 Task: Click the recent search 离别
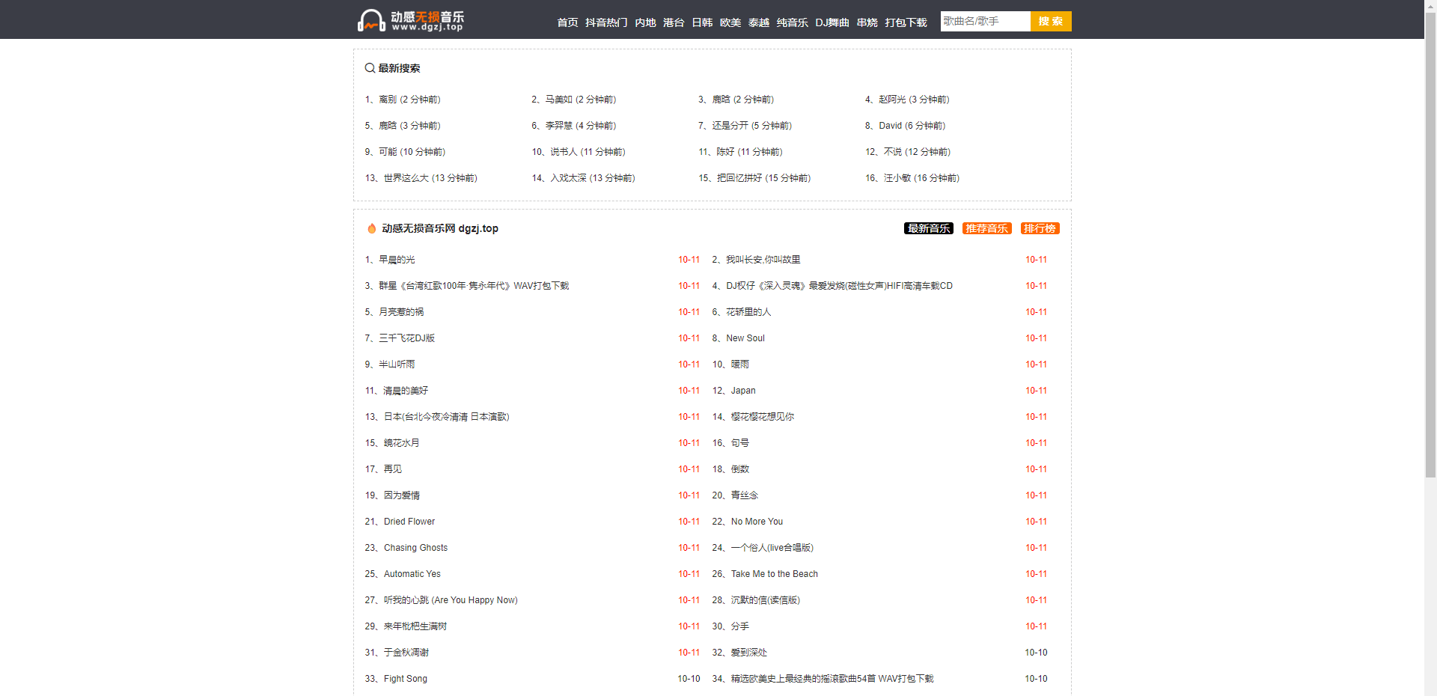388,100
